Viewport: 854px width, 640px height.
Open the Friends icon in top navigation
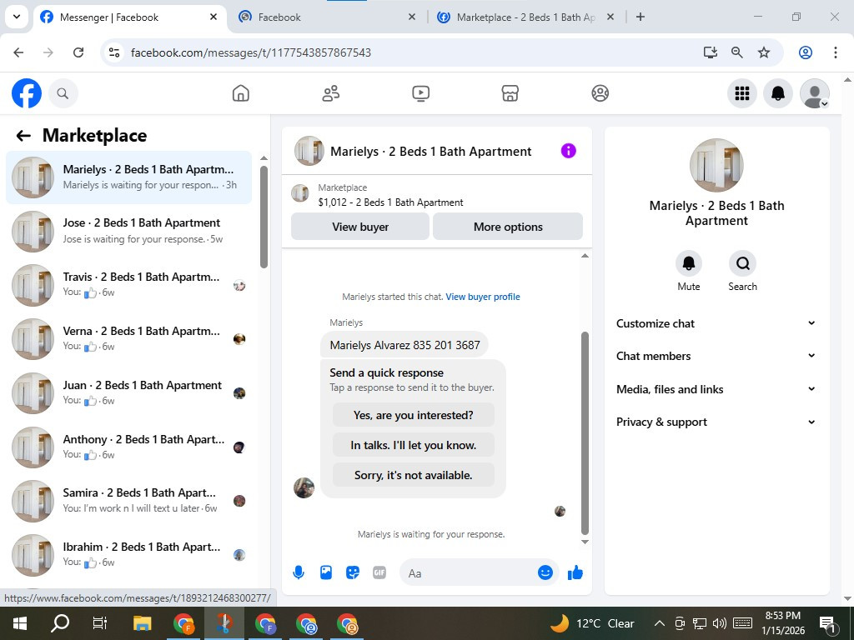[x=330, y=93]
